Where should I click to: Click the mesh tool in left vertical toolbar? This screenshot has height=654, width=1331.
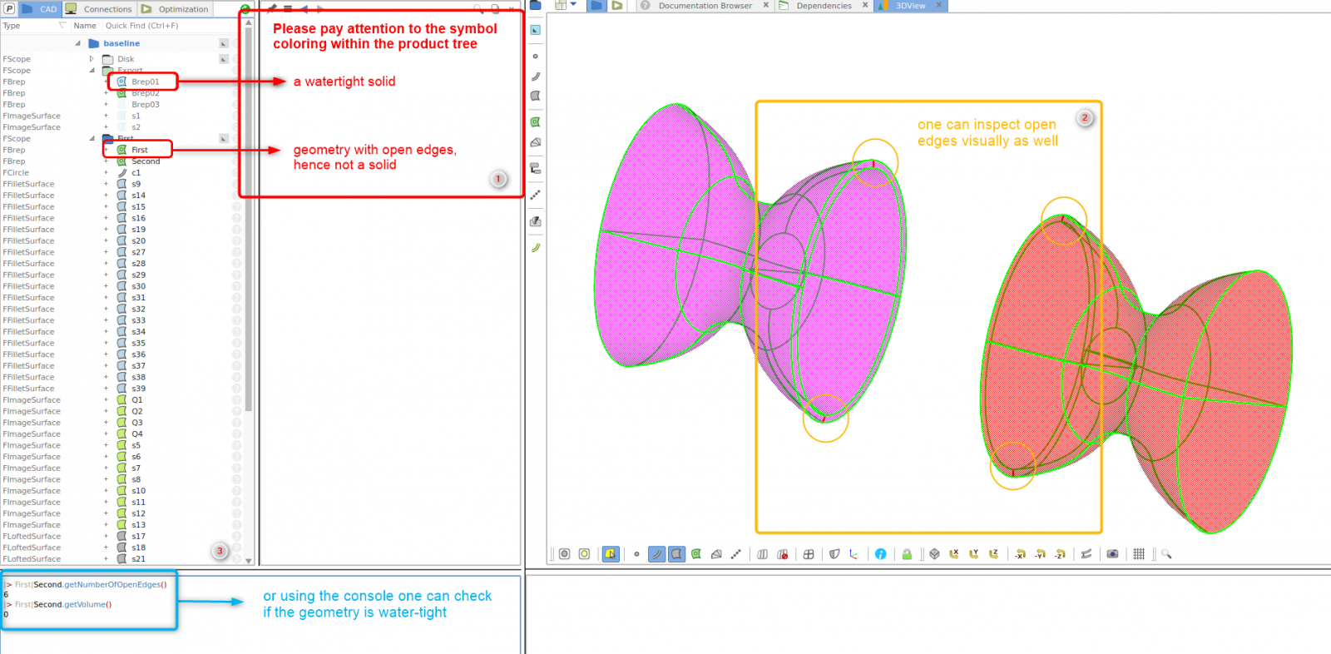click(536, 142)
